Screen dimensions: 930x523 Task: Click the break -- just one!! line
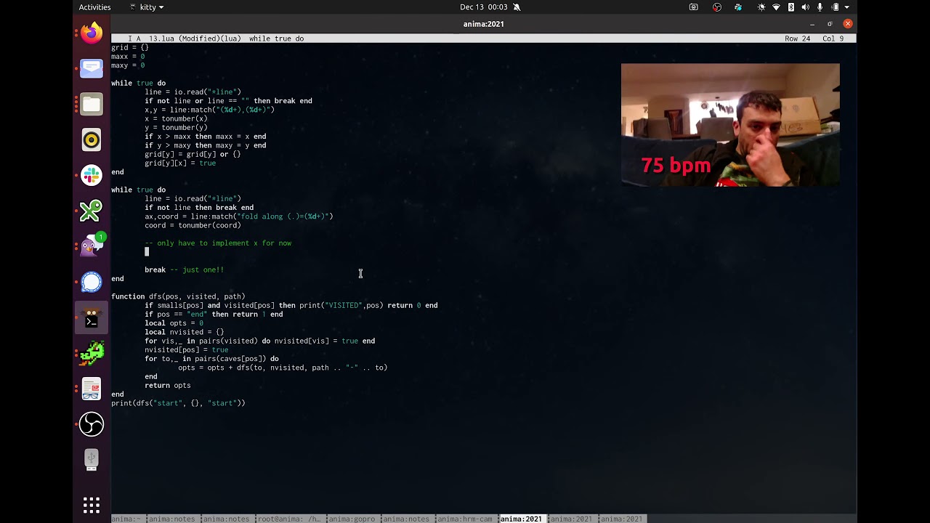185,269
